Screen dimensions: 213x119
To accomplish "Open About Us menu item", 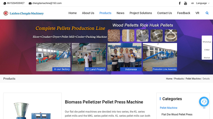I will tap(88, 13).
